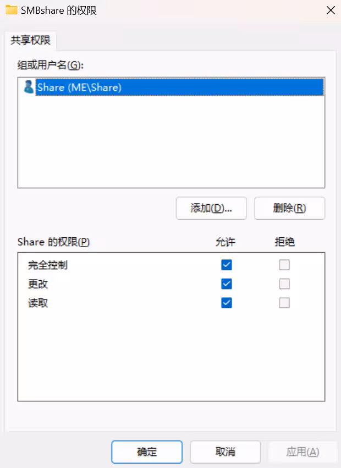Screen dimensions: 341x468
Task: Click the user icon beside Share (ME\Share)
Action: point(29,87)
